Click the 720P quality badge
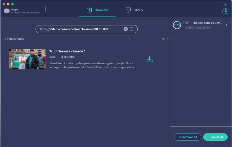Screen dimensions: 232x147 coord(187,23)
